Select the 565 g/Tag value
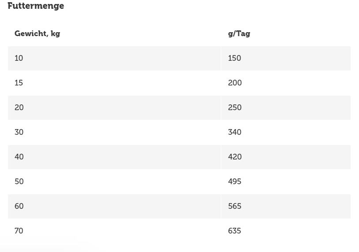Viewport: 359px width, 252px height. click(235, 206)
